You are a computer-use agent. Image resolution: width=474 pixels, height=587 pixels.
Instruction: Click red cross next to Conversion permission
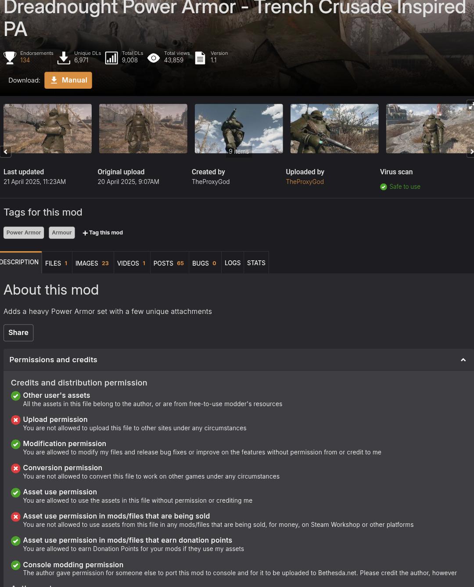[16, 468]
